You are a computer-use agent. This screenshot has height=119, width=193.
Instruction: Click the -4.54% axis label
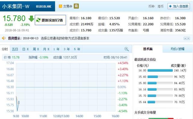click(123, 111)
